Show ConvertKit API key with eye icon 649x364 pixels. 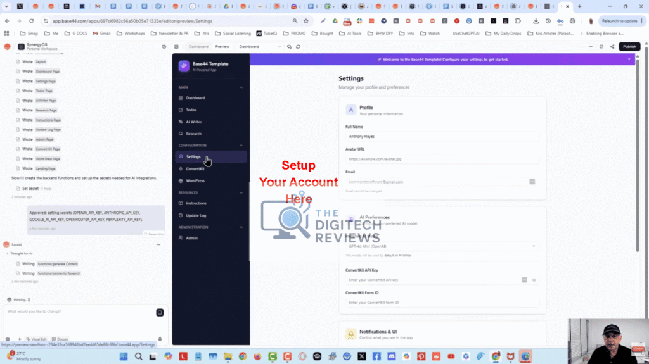534,280
